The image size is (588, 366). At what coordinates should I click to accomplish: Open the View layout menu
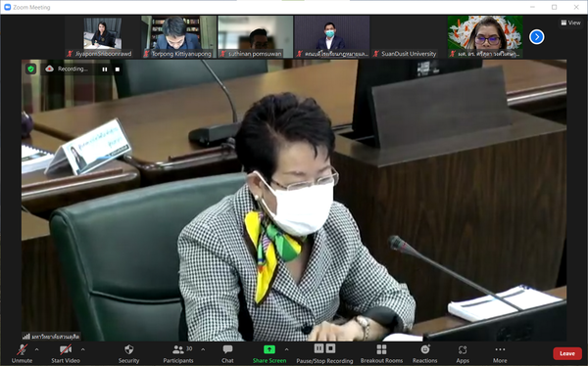pos(570,23)
